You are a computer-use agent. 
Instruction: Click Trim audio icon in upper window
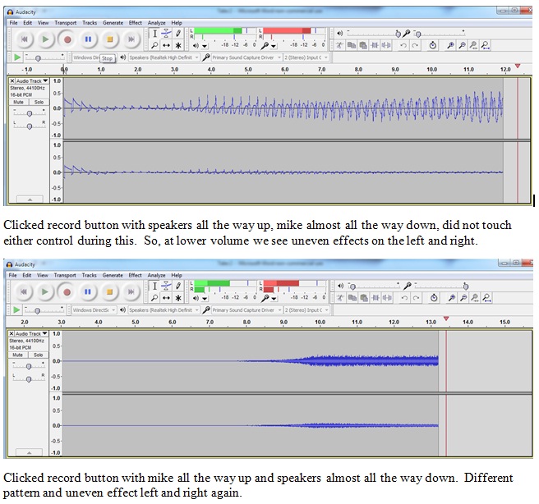point(375,45)
